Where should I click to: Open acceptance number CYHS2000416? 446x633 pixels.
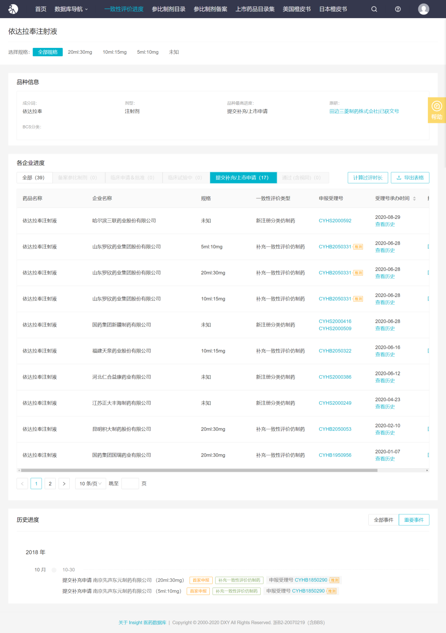pos(335,321)
